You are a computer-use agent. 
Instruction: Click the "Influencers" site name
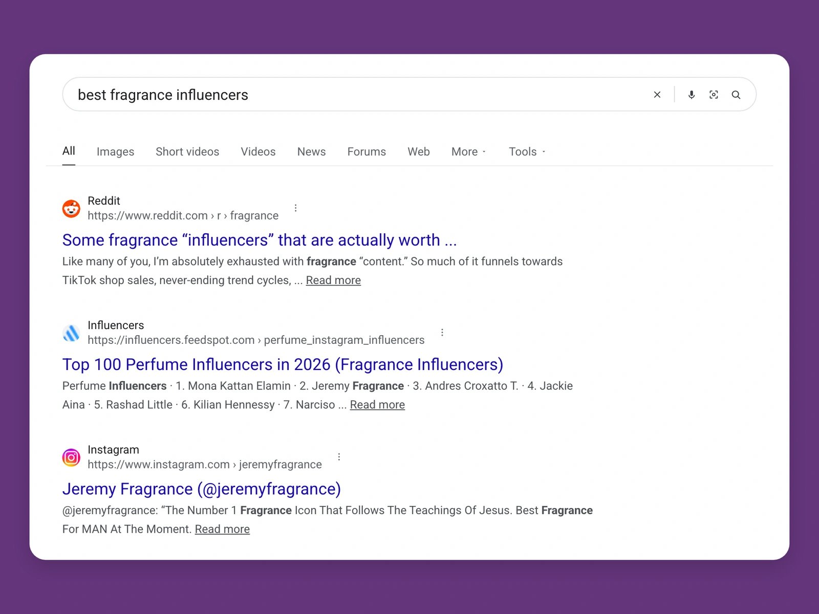(116, 325)
